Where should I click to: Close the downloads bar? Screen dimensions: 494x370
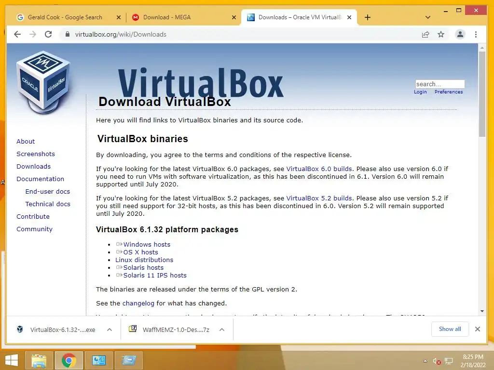tap(478, 329)
